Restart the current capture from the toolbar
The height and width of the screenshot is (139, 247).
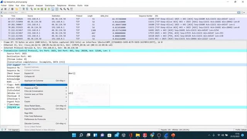(x=9, y=9)
